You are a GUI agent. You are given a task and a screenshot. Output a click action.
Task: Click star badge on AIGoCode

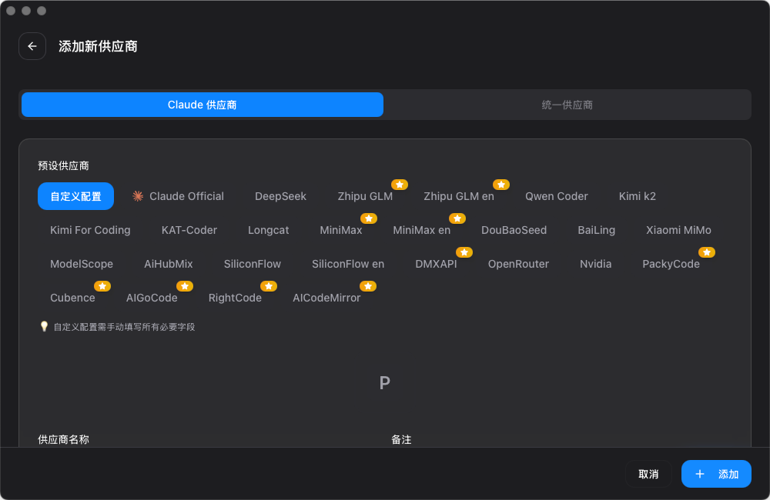185,286
